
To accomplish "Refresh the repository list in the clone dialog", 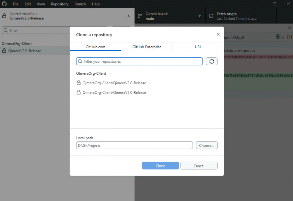I will click(x=211, y=61).
